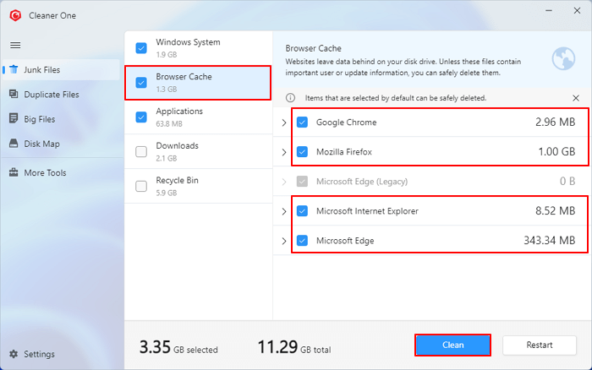Select the Downloads category label
The image size is (592, 370).
click(177, 145)
